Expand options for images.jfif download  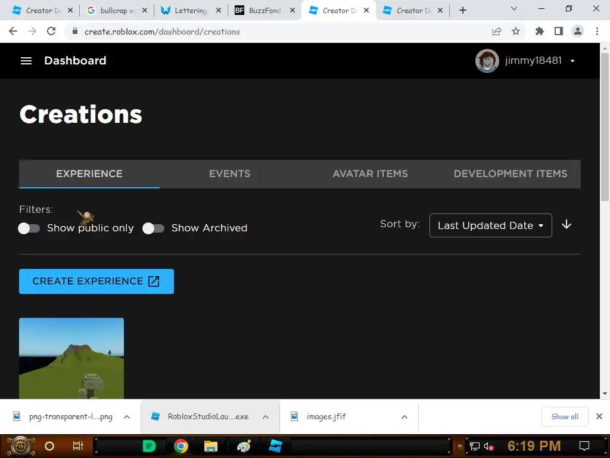pos(404,417)
